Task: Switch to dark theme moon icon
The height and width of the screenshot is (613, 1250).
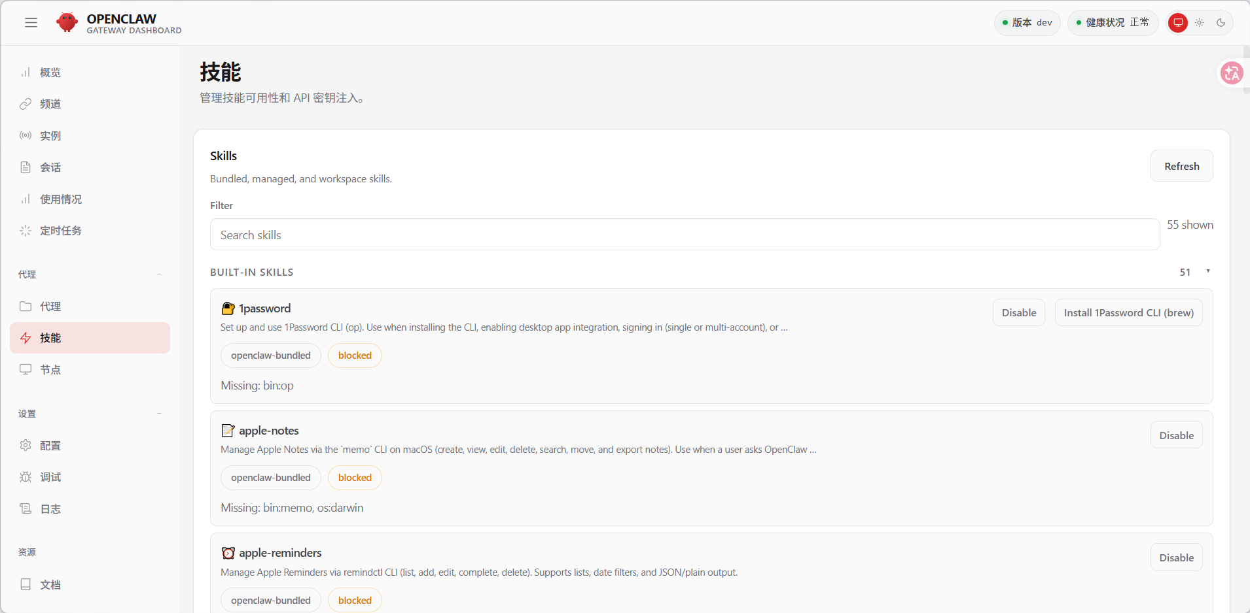Action: (x=1221, y=23)
